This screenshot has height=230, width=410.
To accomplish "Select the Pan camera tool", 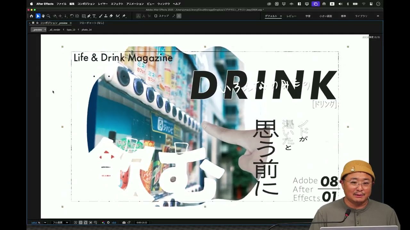I will 60,16.
